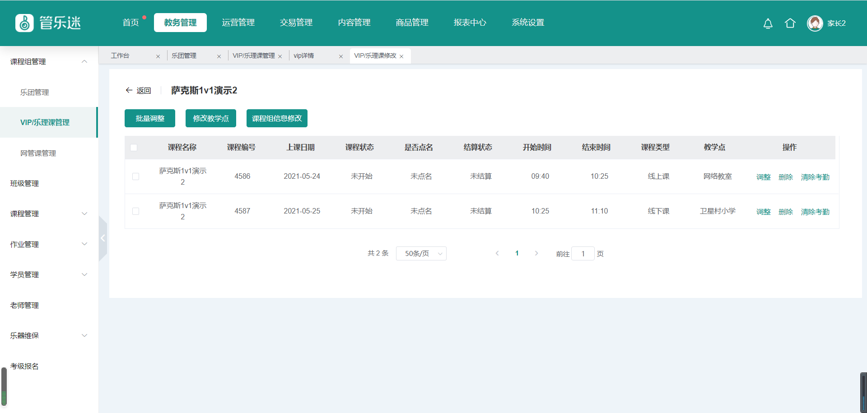Collapse the sidebar with arrow handle
The width and height of the screenshot is (867, 413).
[103, 238]
